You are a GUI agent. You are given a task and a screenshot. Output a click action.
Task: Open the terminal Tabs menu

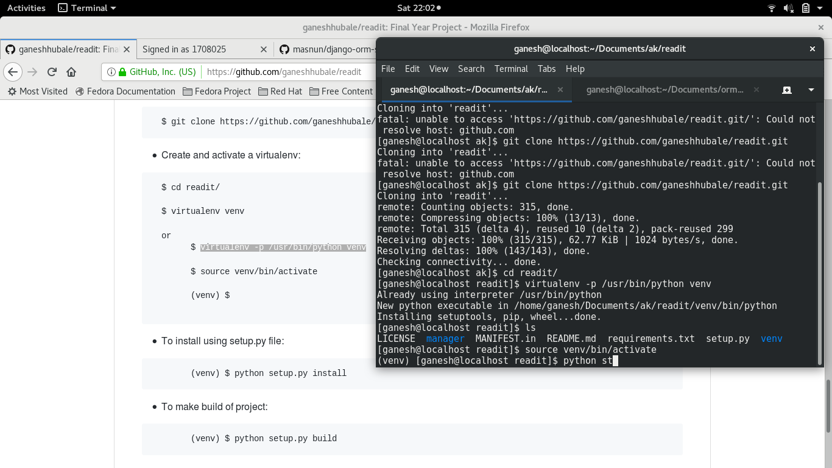[x=547, y=69]
